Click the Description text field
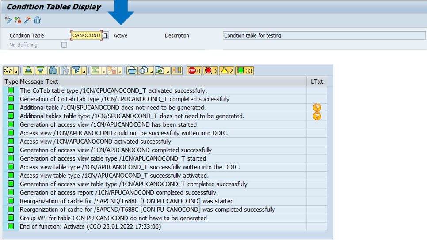 pos(324,35)
